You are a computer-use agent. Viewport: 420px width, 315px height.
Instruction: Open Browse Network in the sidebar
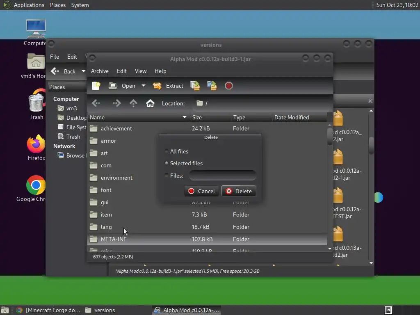(72, 155)
